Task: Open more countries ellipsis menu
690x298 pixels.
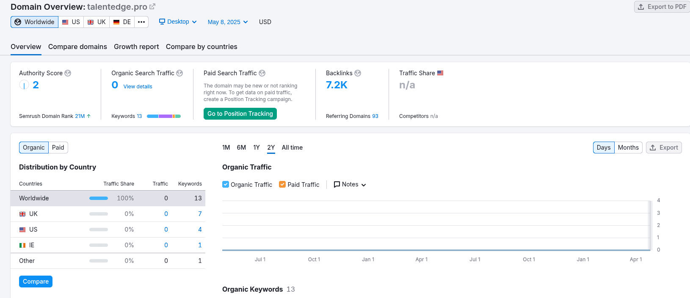Action: (141, 22)
